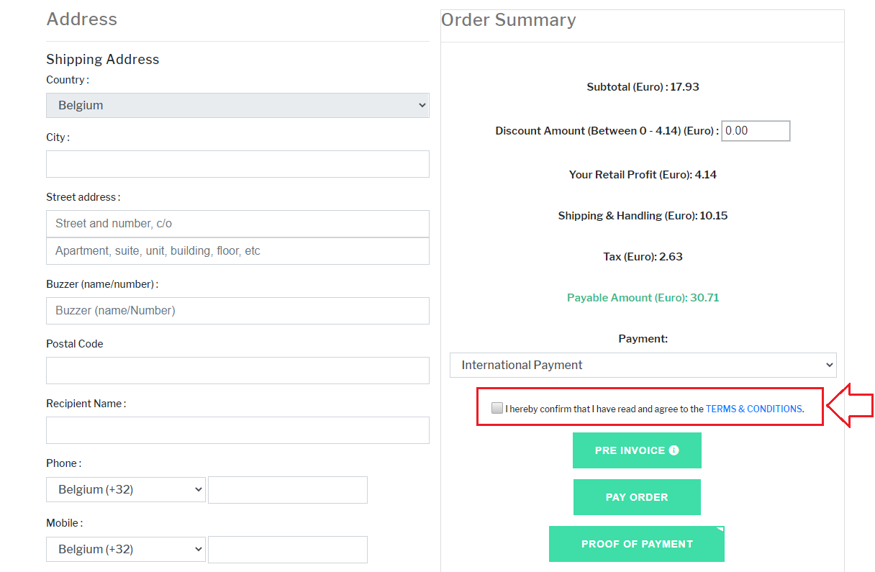Click into the Postal Code field

coord(237,371)
